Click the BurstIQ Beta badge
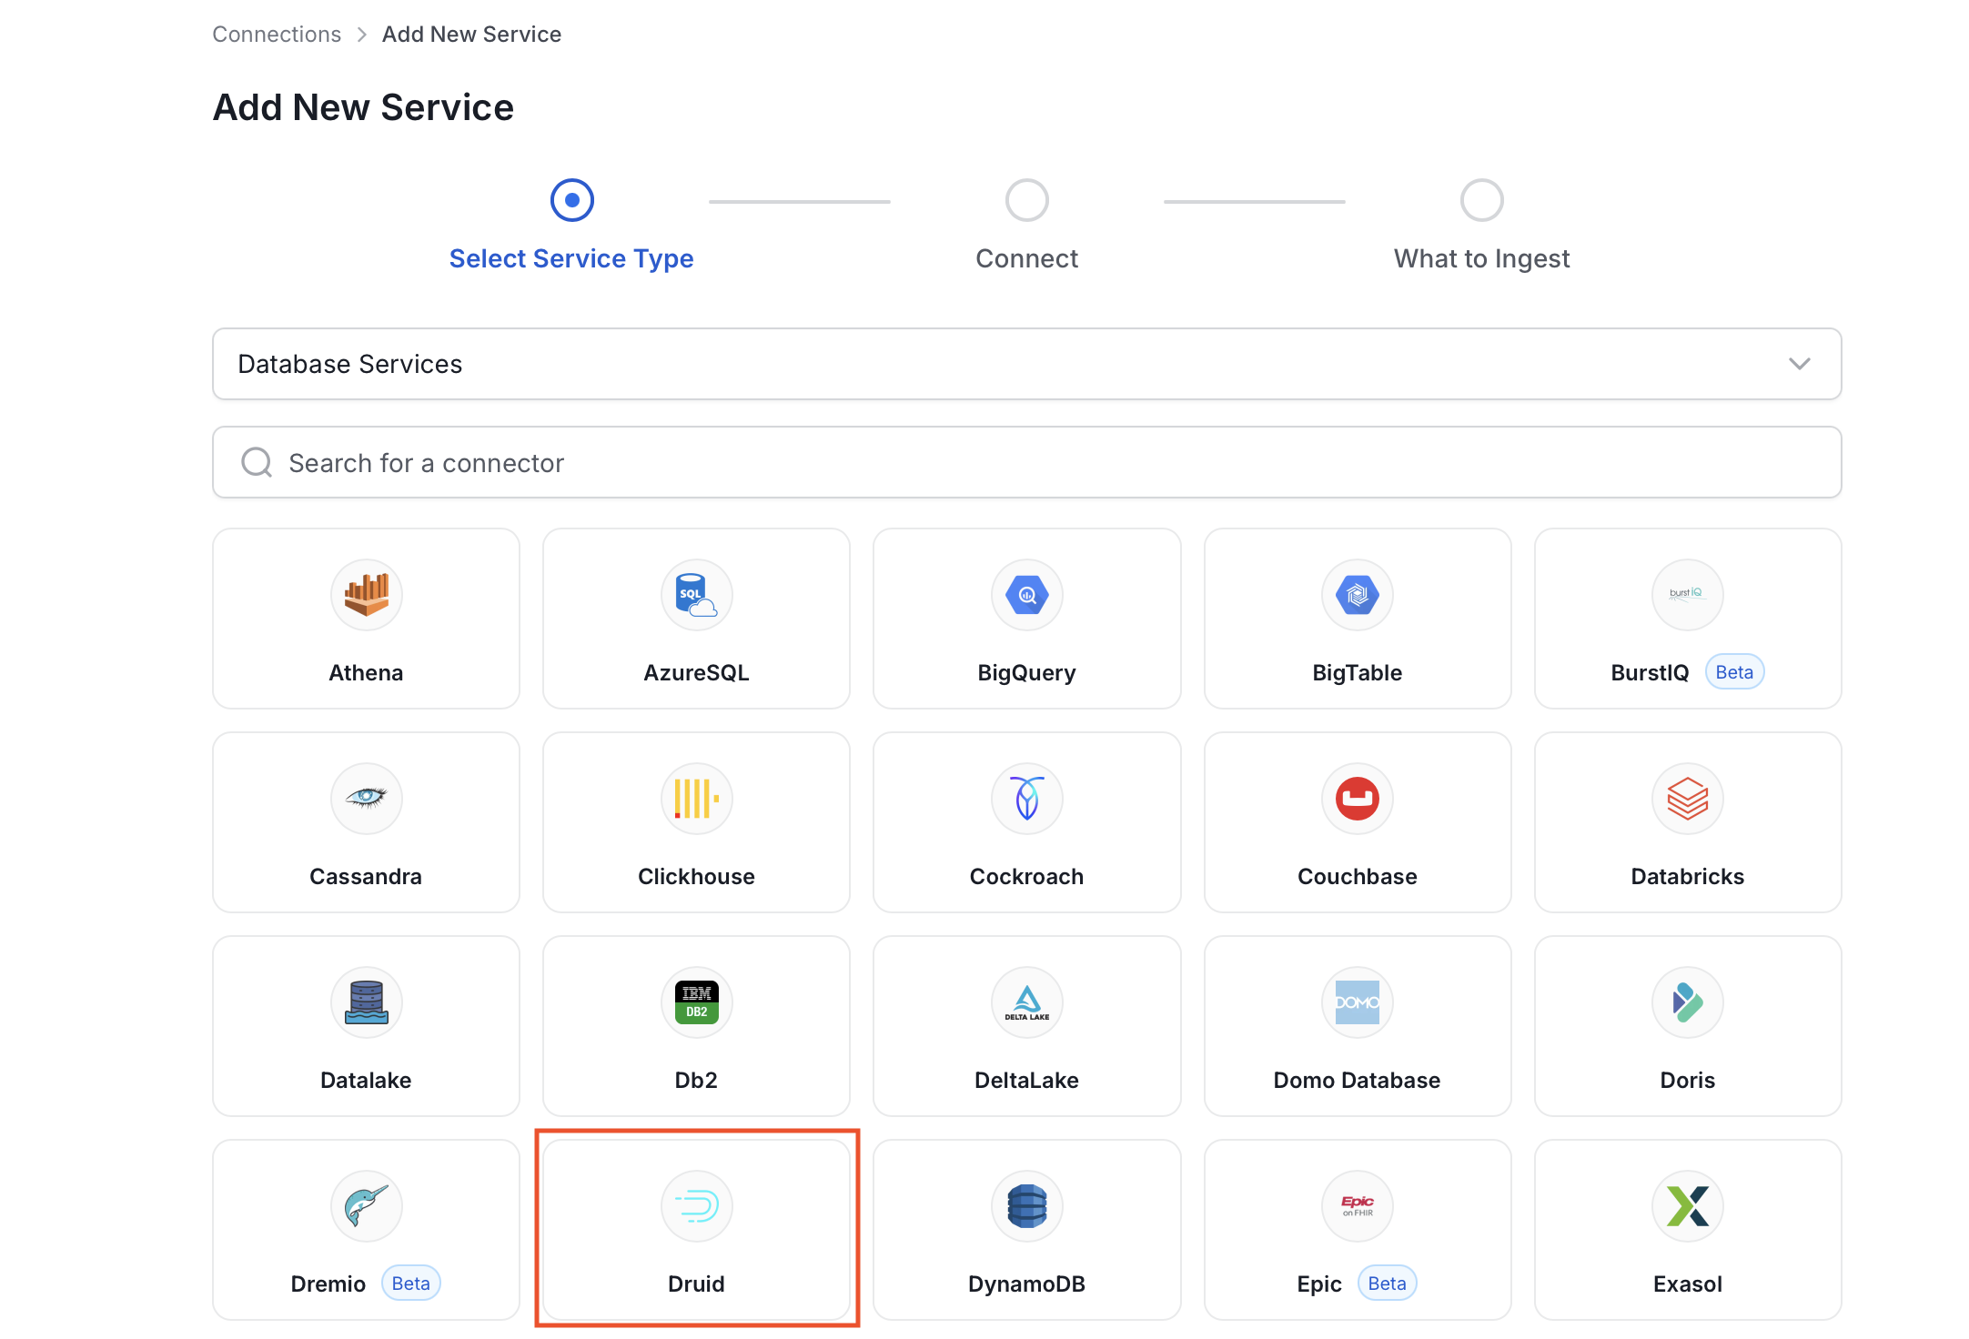 click(x=1734, y=672)
